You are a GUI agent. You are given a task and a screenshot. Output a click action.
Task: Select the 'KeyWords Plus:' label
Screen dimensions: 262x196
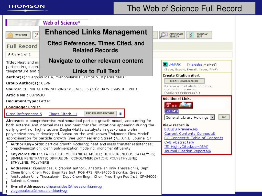25,154
